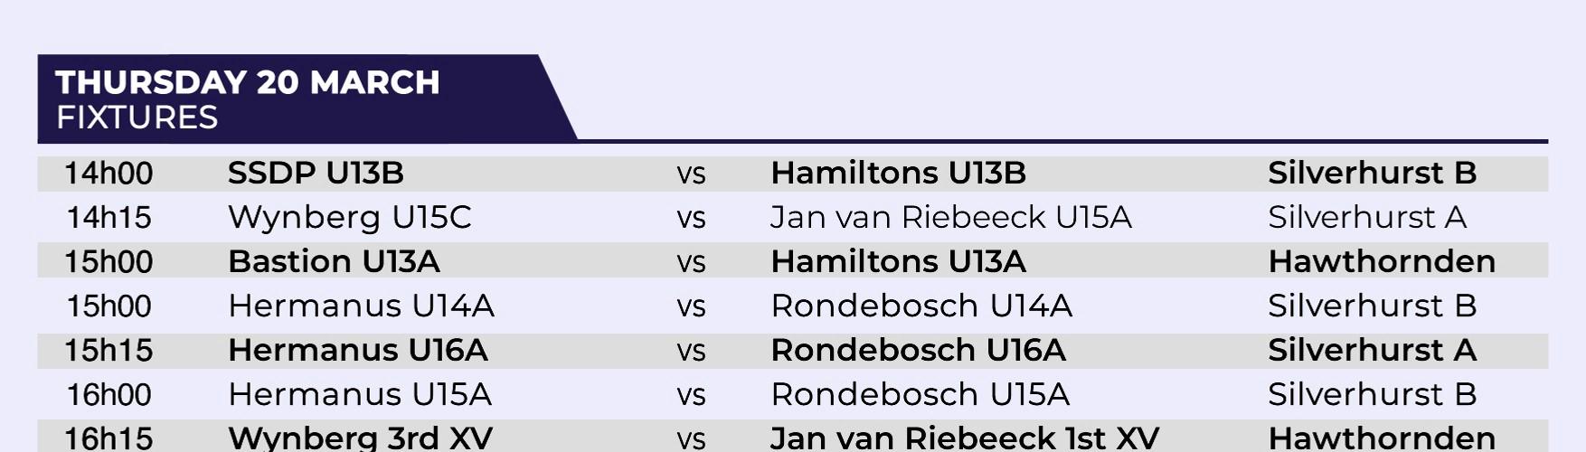The image size is (1586, 452).
Task: Click Wynberg U15C team entry
Action: [350, 217]
